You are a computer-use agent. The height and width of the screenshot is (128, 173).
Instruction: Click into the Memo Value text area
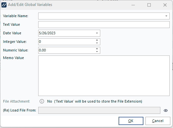(x=104, y=76)
